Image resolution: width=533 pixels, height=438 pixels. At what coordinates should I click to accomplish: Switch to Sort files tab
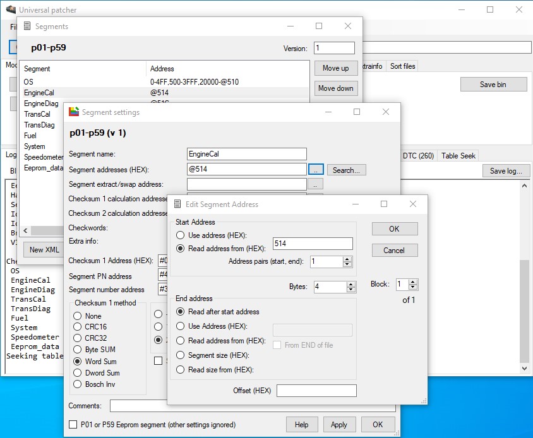click(x=402, y=66)
